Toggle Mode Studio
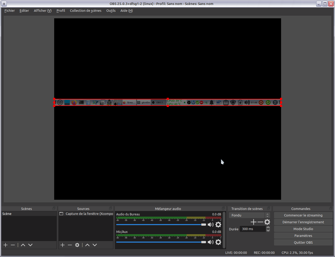Viewport: 335px width, 257px height. click(x=303, y=229)
